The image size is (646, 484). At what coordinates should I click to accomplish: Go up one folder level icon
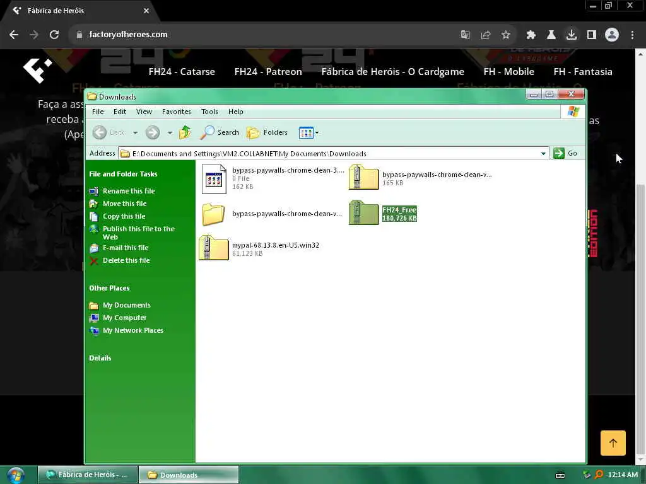[185, 132]
